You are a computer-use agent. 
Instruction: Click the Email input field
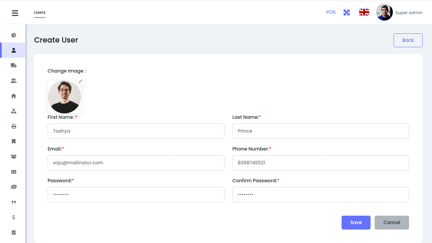tap(136, 163)
